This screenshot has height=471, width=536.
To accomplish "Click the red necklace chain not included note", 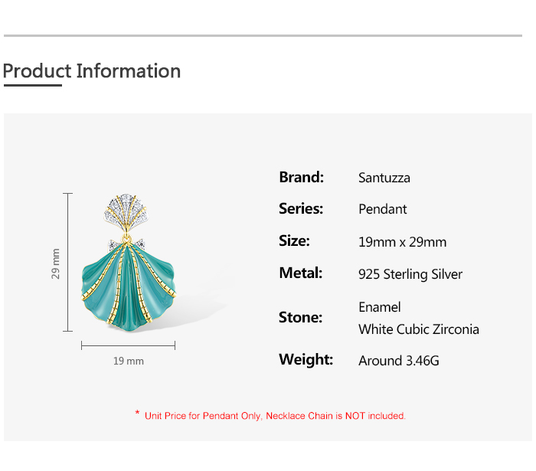I will pos(271,416).
